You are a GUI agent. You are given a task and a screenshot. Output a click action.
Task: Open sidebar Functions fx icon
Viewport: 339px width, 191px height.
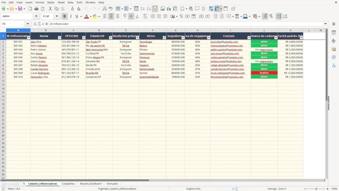pos(334,65)
